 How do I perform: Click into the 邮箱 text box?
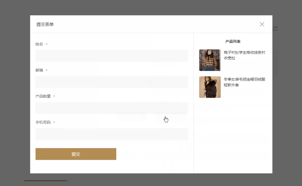point(112,82)
